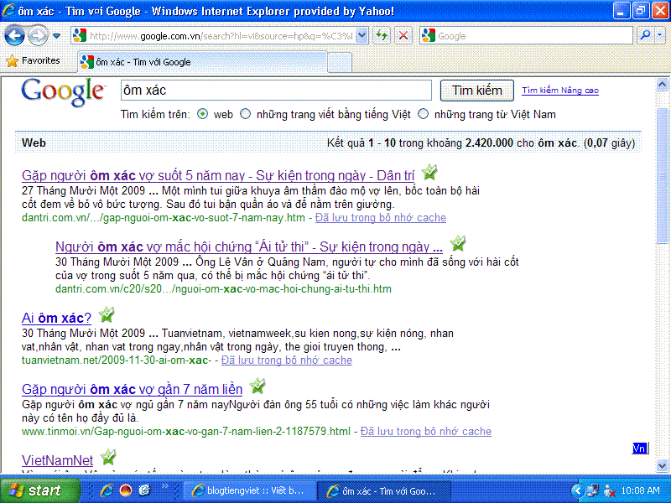Image resolution: width=671 pixels, height=503 pixels.
Task: Click the Google search query field
Action: coord(276,91)
